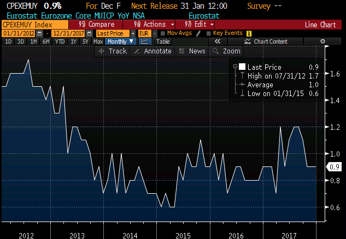Image resolution: width=346 pixels, height=239 pixels.
Task: Open chart settings gear icon
Action: tap(322, 41)
